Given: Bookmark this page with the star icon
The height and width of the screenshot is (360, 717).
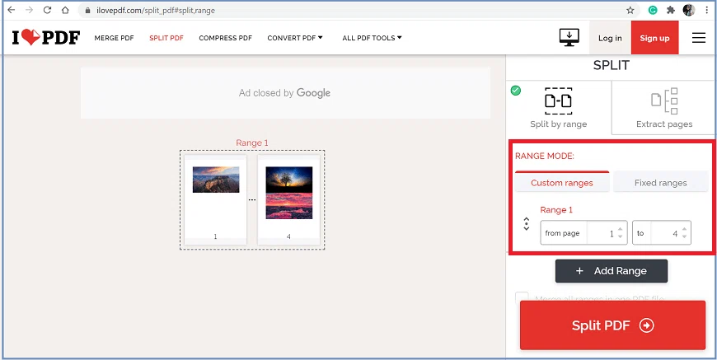Looking at the screenshot, I should click(x=630, y=10).
